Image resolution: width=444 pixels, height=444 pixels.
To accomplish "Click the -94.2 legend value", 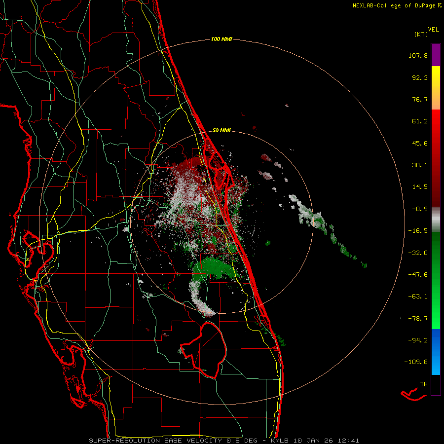I will (418, 340).
